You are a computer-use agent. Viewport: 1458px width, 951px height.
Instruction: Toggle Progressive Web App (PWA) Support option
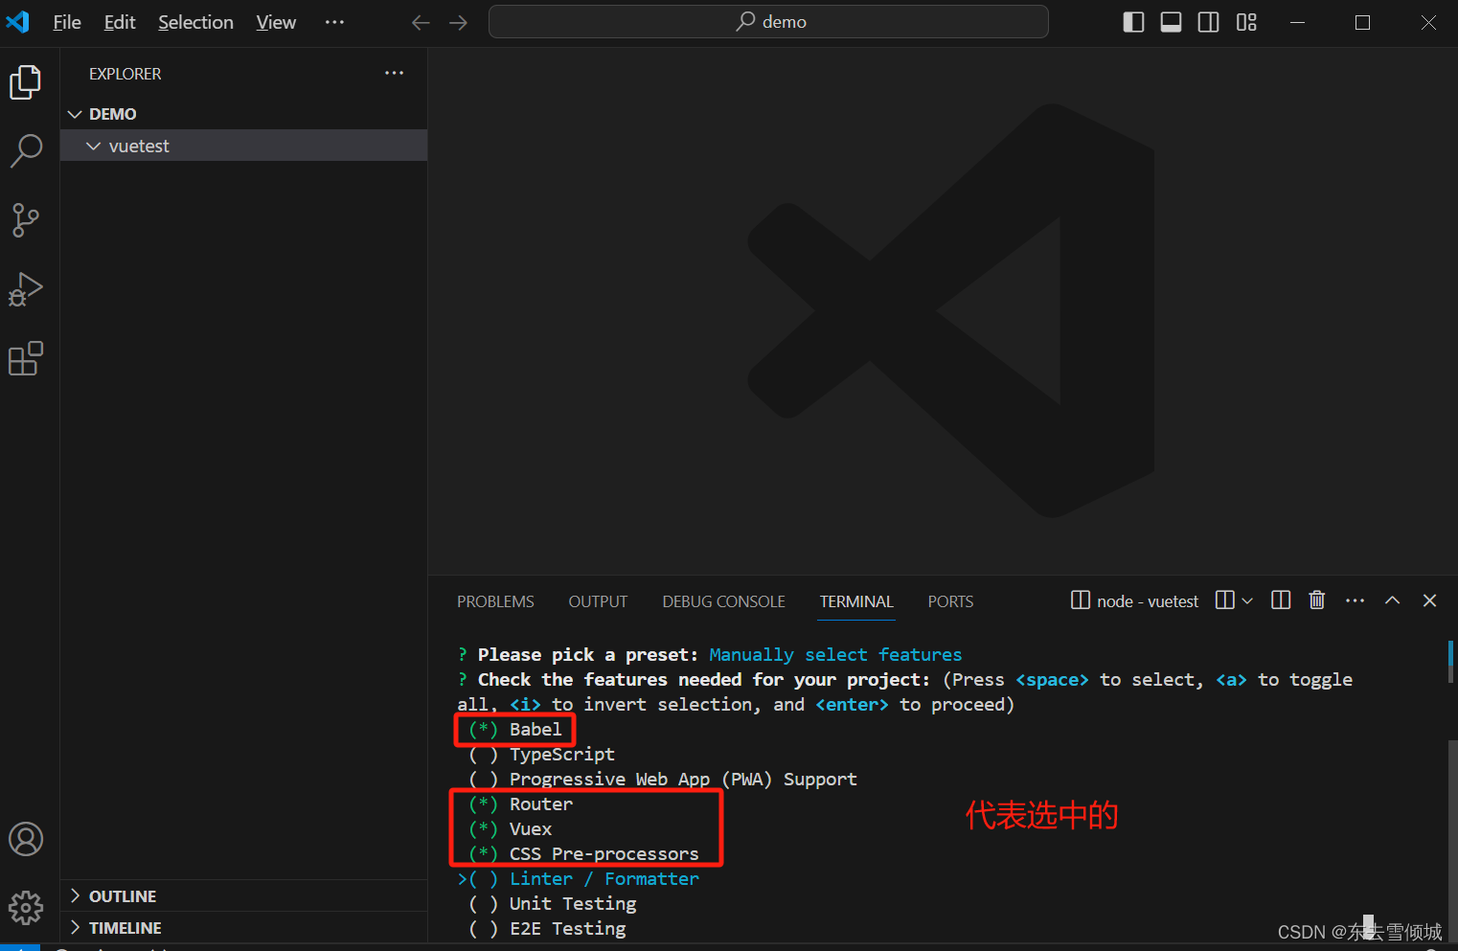663,780
